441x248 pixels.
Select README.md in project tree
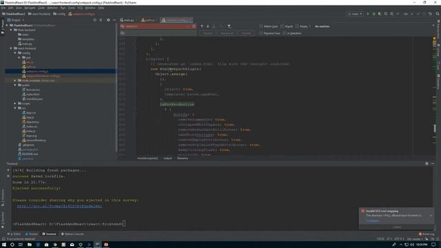tap(30, 154)
